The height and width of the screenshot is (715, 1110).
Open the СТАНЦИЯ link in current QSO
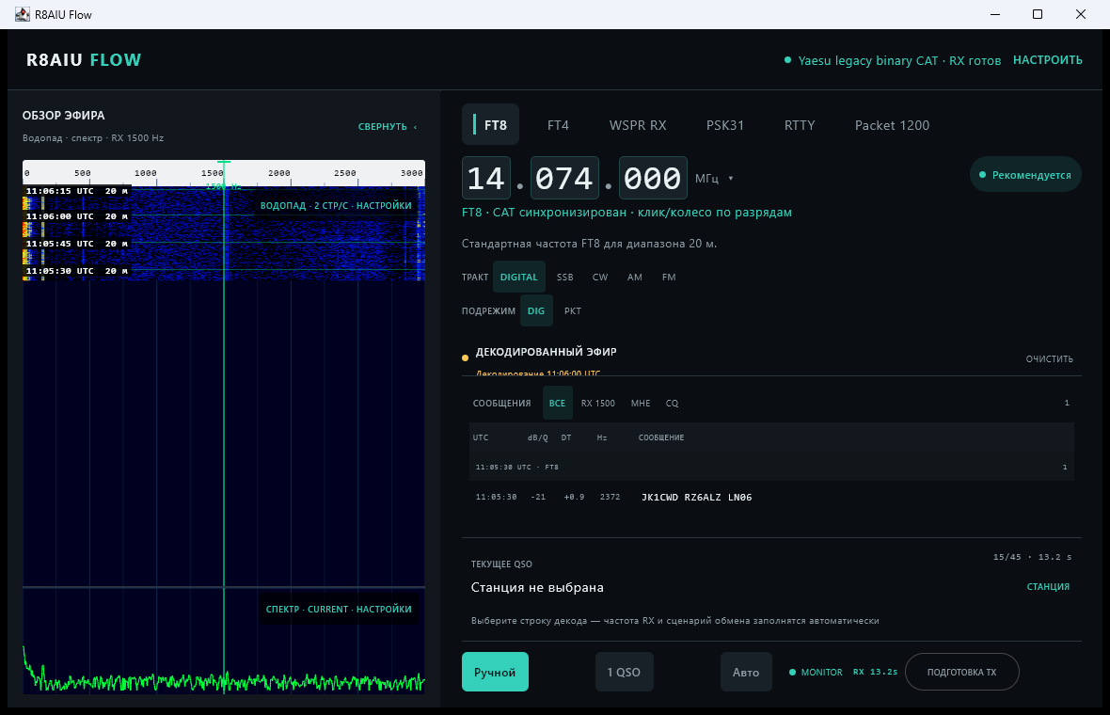1048,586
